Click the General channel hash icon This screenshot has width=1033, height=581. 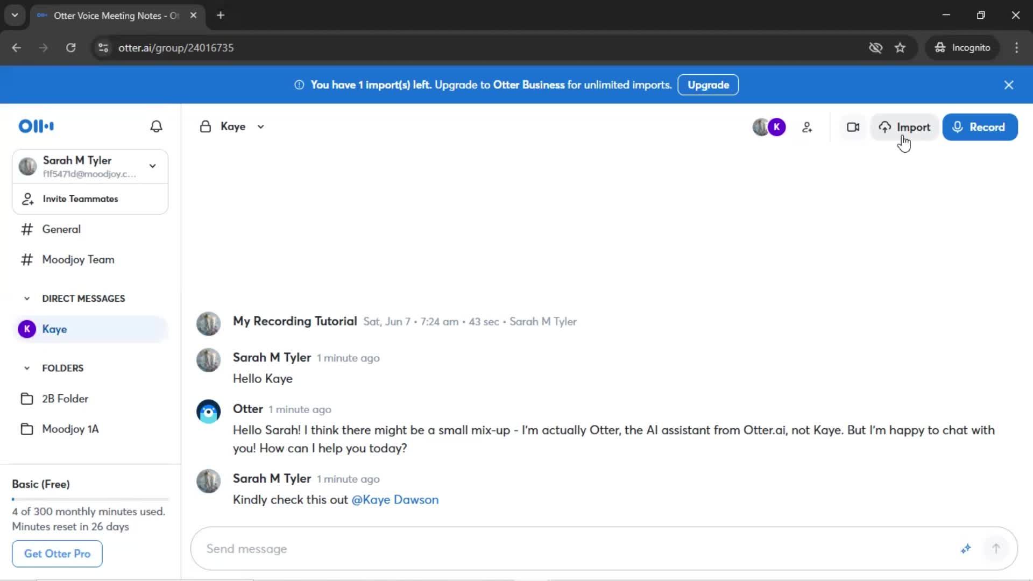(x=27, y=229)
